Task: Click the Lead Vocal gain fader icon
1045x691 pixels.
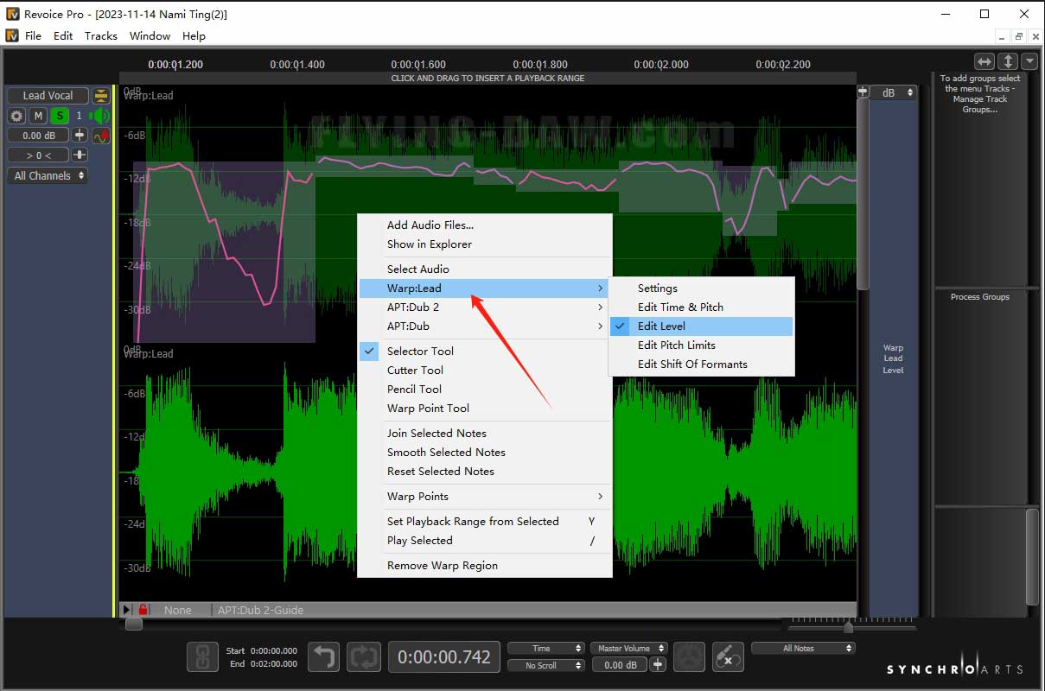Action: [x=80, y=136]
